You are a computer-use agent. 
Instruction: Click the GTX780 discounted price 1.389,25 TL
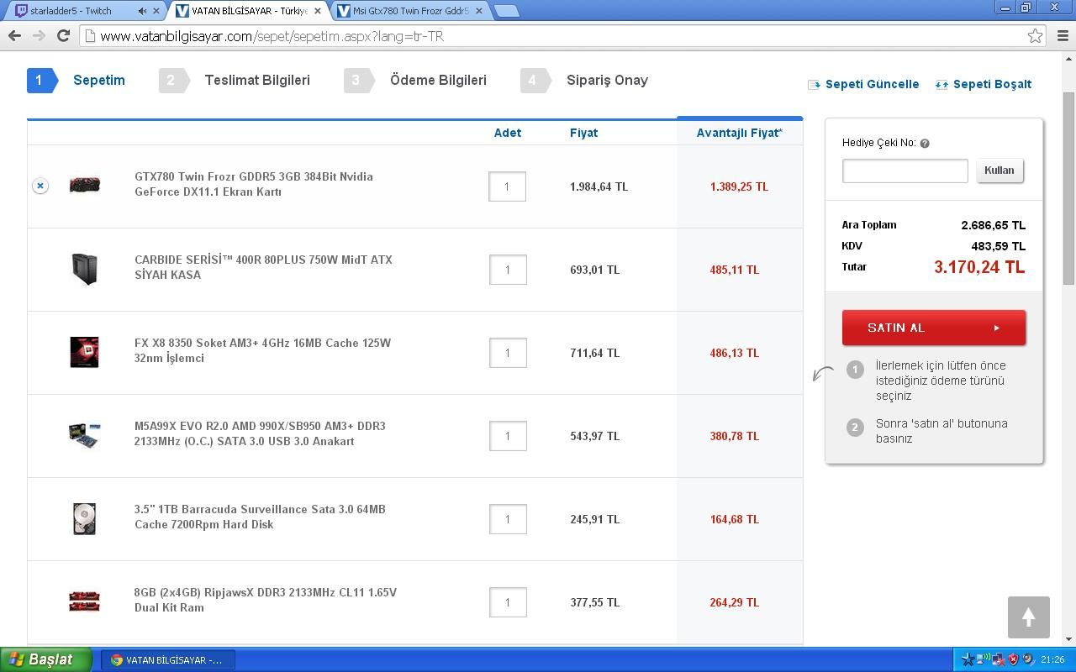coord(739,186)
